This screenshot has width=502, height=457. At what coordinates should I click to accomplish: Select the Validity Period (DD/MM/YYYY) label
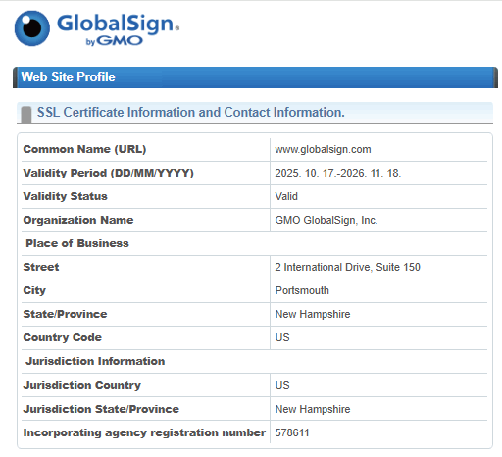(x=108, y=173)
